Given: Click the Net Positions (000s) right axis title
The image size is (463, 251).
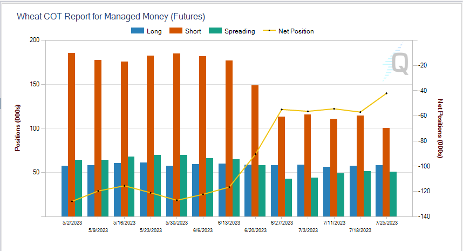Looking at the screenshot, I should [x=440, y=128].
